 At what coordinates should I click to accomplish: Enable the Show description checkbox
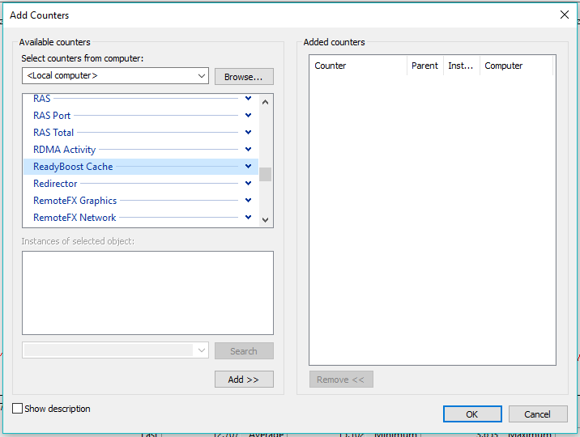(x=18, y=409)
